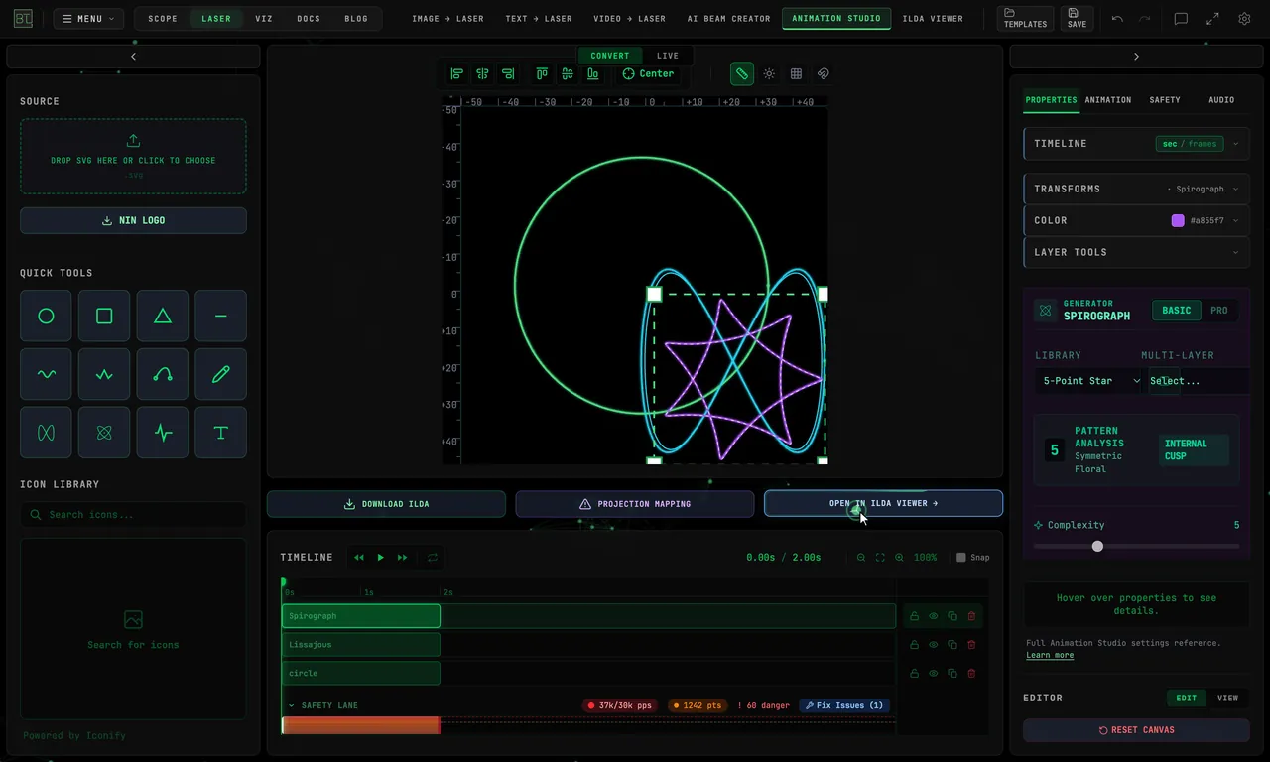This screenshot has width=1270, height=762.
Task: Align selection to top edge
Action: point(542,73)
